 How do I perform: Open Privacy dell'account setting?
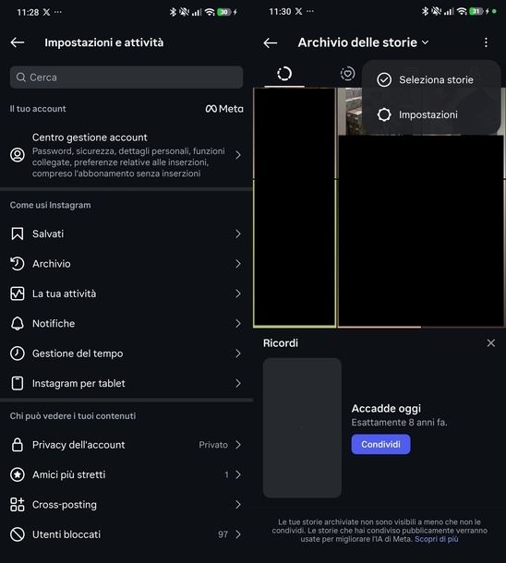click(x=126, y=445)
